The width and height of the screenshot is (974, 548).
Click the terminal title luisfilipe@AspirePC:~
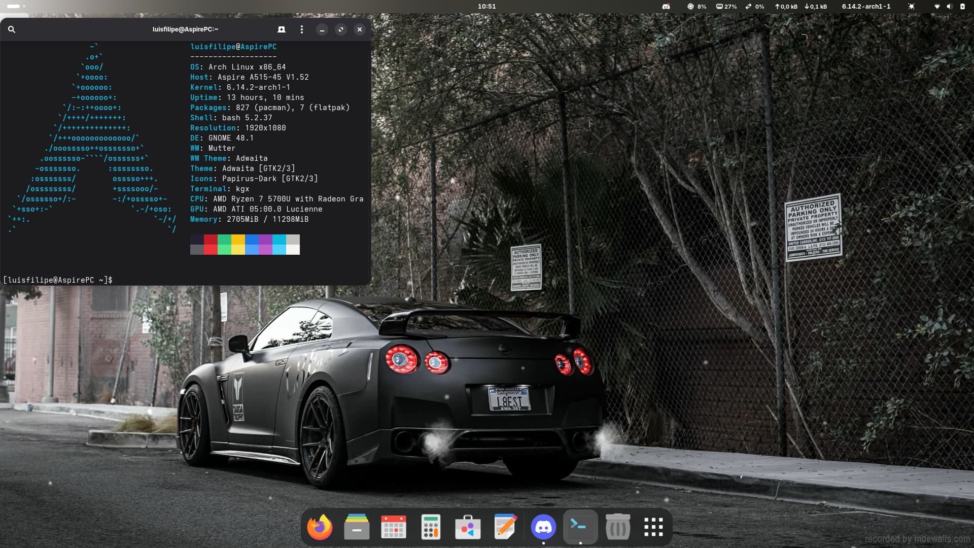tap(185, 29)
